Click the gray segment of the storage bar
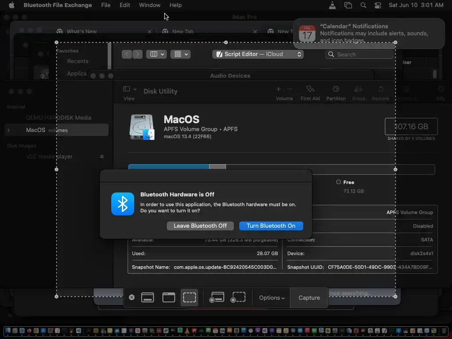Viewport: 452px width, 339px height. (x=217, y=167)
